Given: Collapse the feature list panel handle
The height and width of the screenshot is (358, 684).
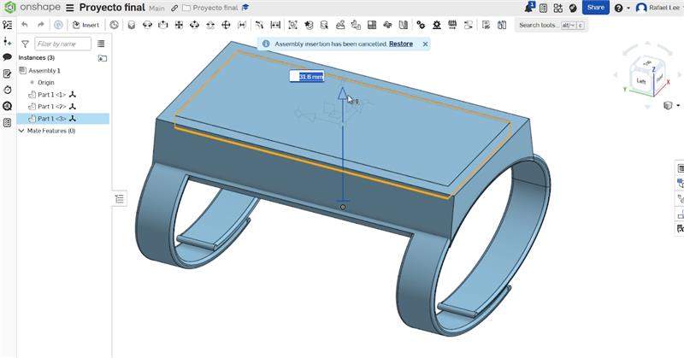Looking at the screenshot, I should click(x=120, y=199).
